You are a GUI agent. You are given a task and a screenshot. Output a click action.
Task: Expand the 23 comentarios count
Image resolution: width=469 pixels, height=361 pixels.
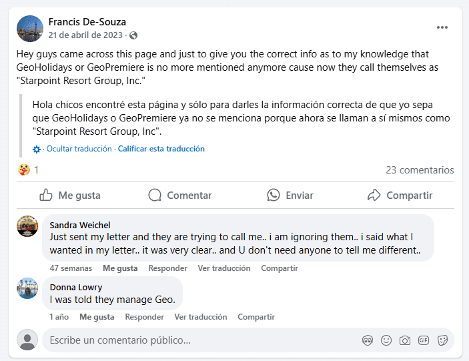point(420,170)
